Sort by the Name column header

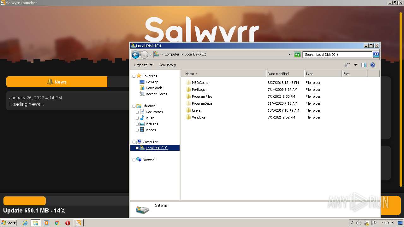(x=223, y=74)
